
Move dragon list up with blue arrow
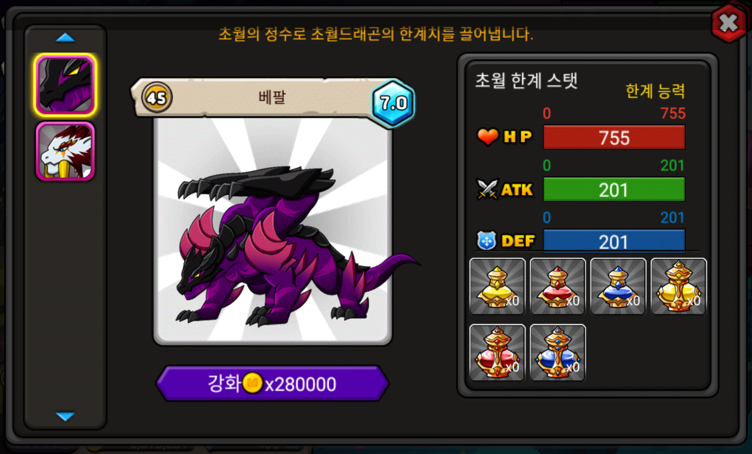pos(65,38)
